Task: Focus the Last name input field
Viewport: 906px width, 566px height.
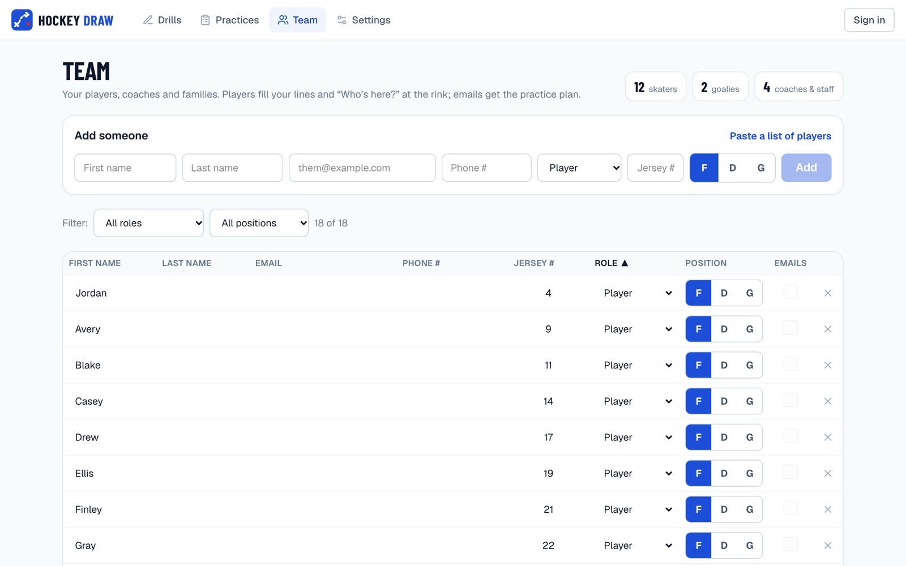Action: [232, 168]
